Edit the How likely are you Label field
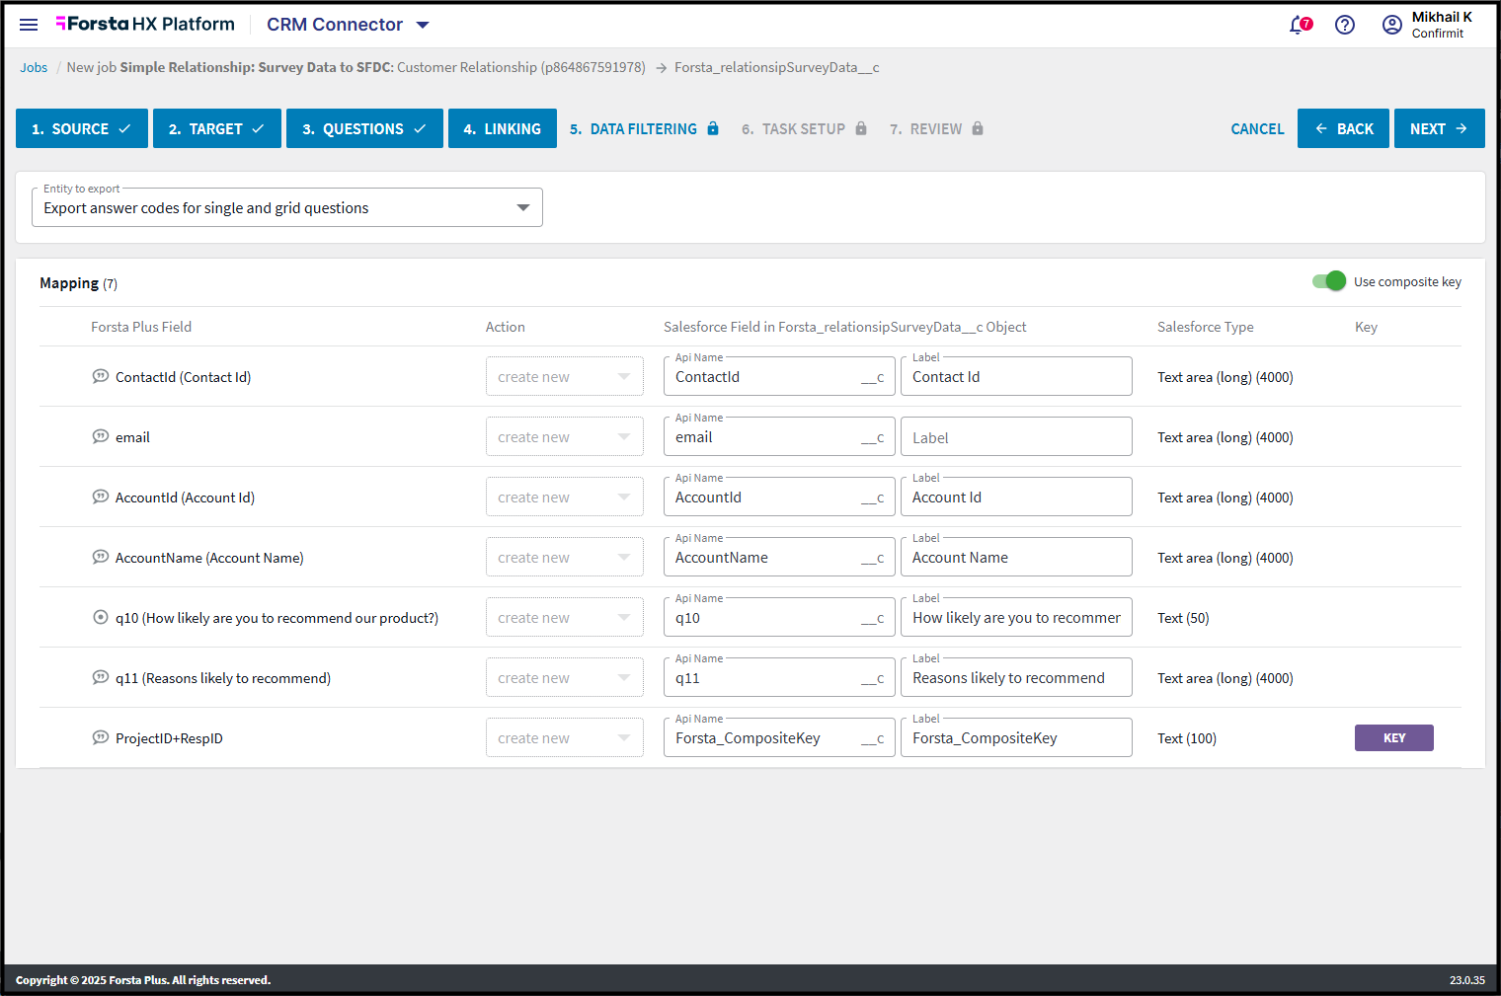 click(x=1016, y=617)
